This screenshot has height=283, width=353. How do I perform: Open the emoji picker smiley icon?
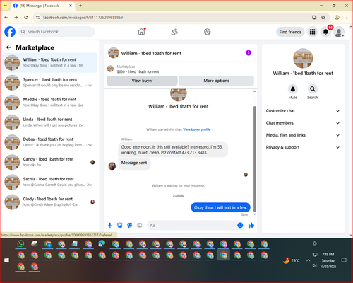click(240, 225)
